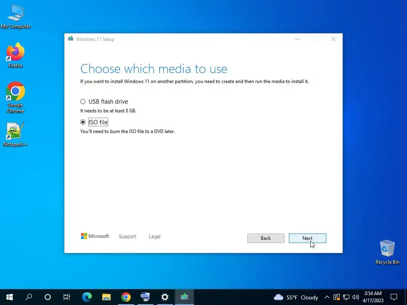The width and height of the screenshot is (407, 305).
Task: Click the 'It needs to be at least 8 GB.' text
Action: click(108, 111)
